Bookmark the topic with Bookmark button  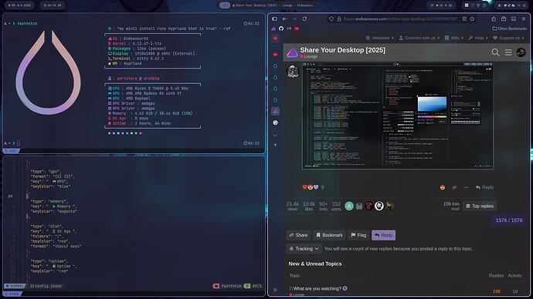point(329,235)
